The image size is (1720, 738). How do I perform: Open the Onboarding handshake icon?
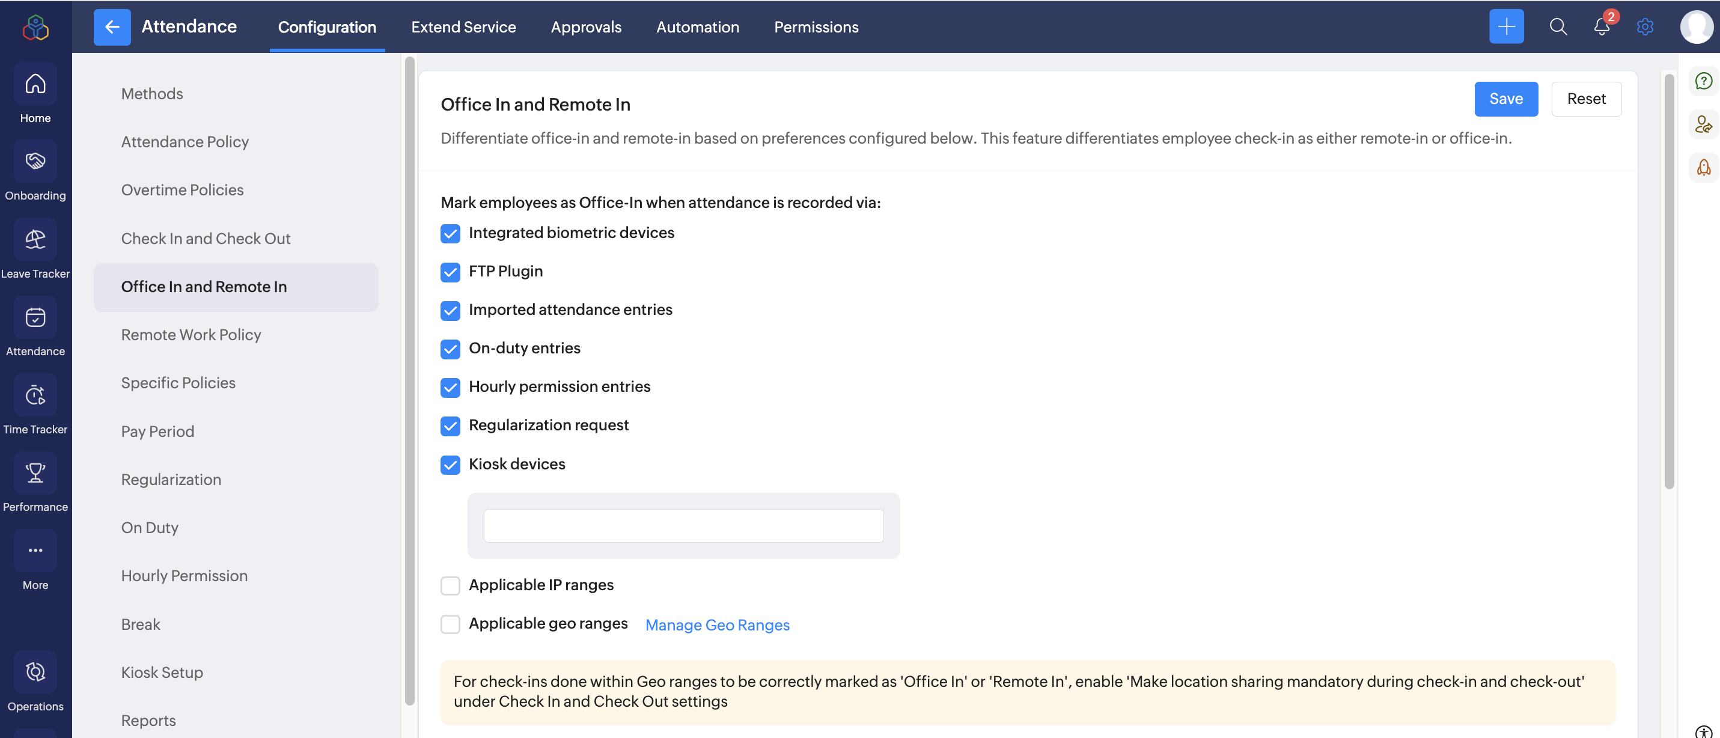click(35, 162)
